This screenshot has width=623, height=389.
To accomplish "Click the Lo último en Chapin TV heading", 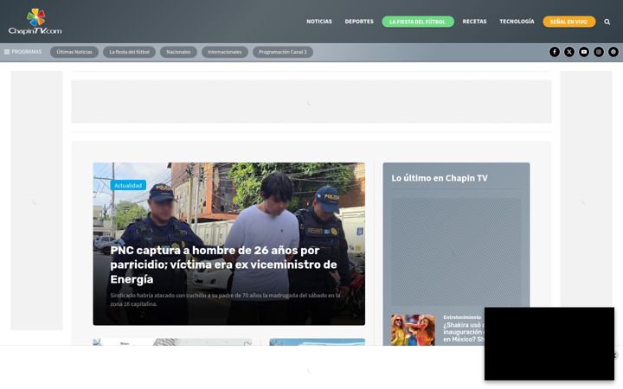I will [x=440, y=178].
